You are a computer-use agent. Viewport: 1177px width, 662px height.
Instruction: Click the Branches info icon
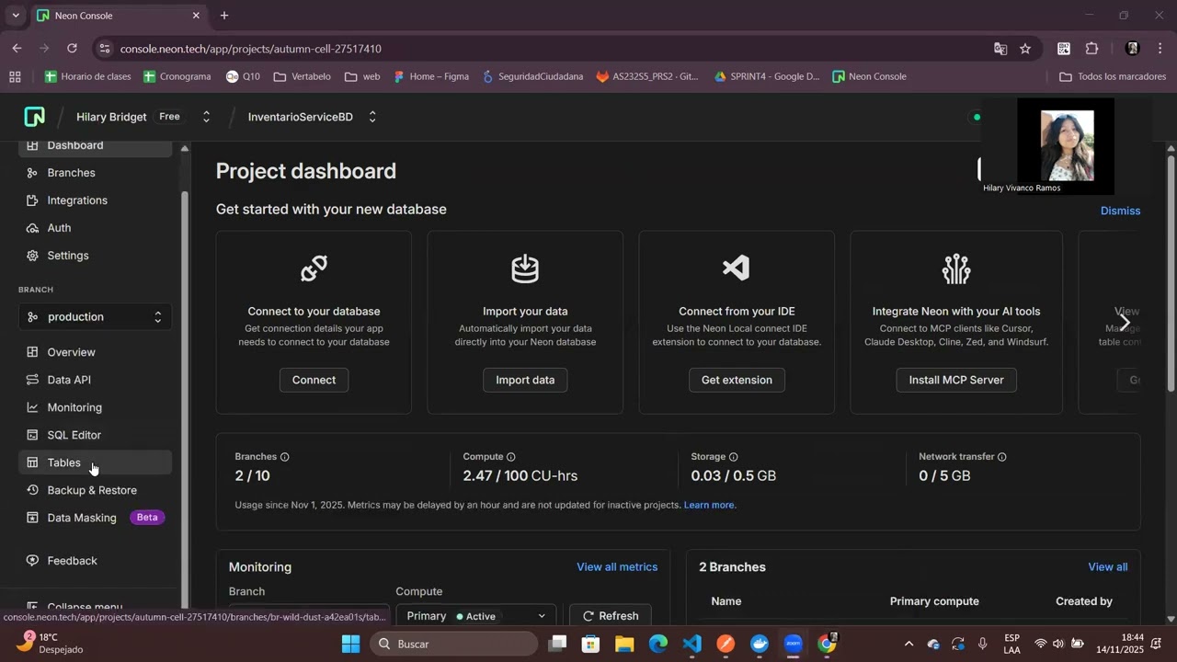point(285,457)
